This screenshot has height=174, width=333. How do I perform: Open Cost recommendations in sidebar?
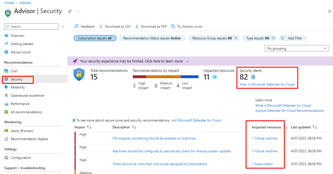(14, 71)
